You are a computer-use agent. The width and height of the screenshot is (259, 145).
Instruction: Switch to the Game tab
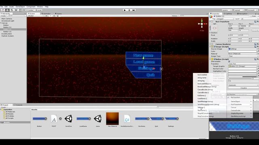point(58,14)
